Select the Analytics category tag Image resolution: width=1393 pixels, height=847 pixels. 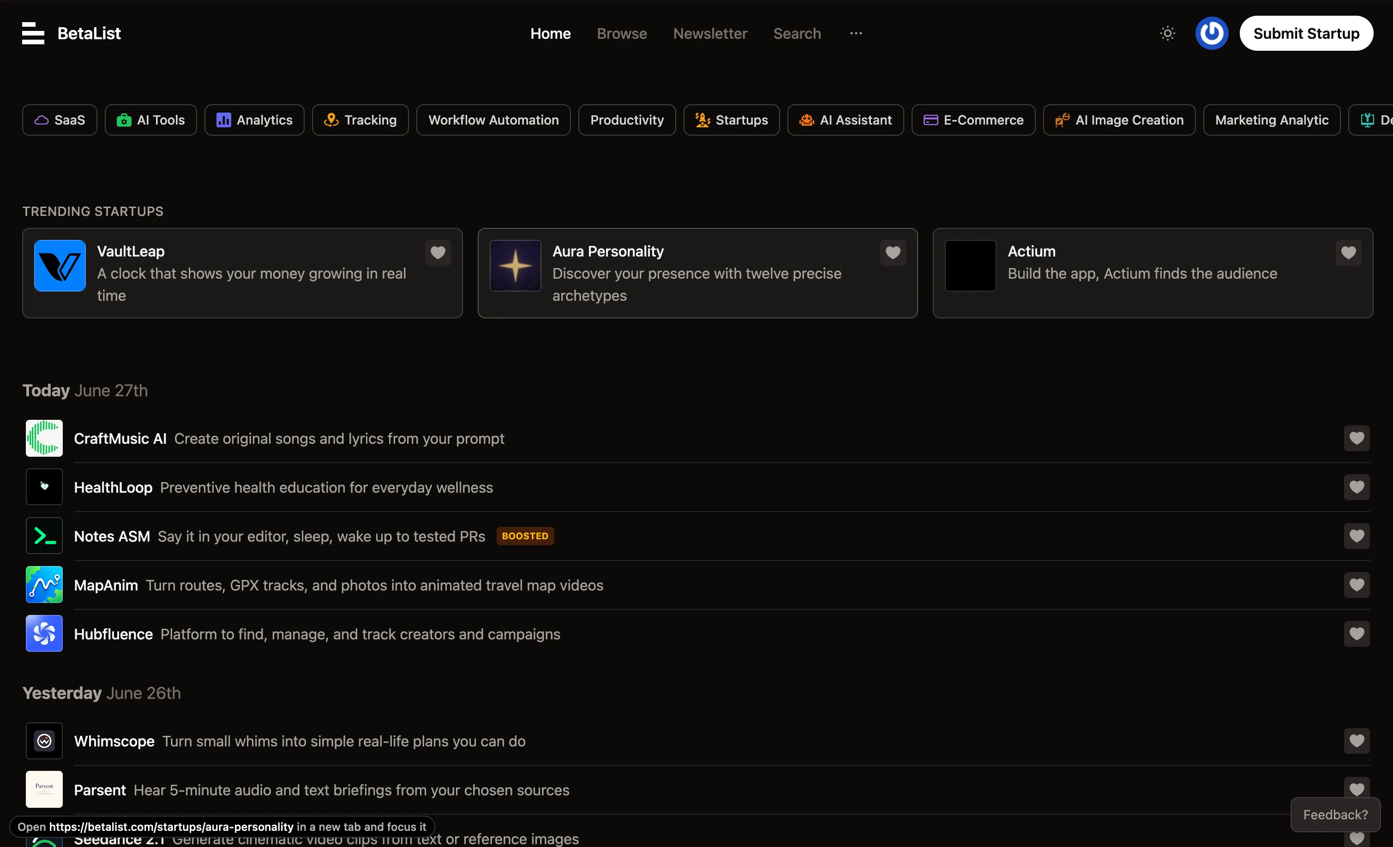coord(254,120)
